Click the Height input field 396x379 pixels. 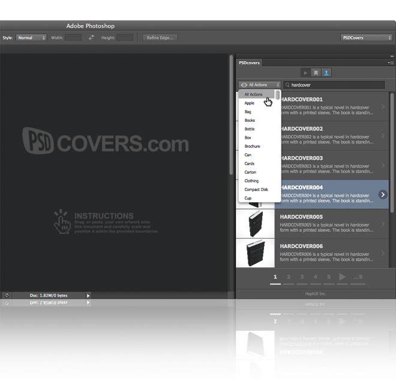[x=125, y=38]
